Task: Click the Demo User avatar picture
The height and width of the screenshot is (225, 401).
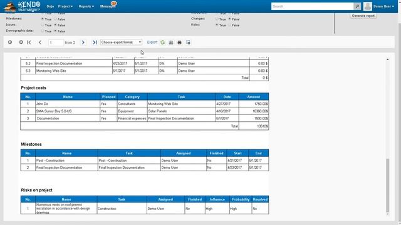Action: coord(368,6)
